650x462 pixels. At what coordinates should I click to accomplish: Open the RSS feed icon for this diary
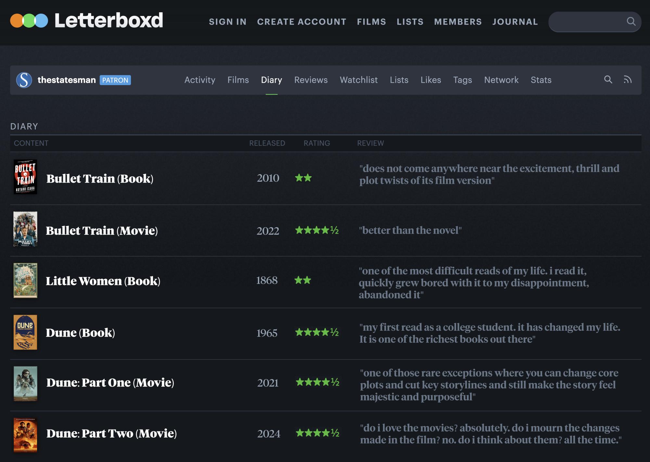point(627,80)
